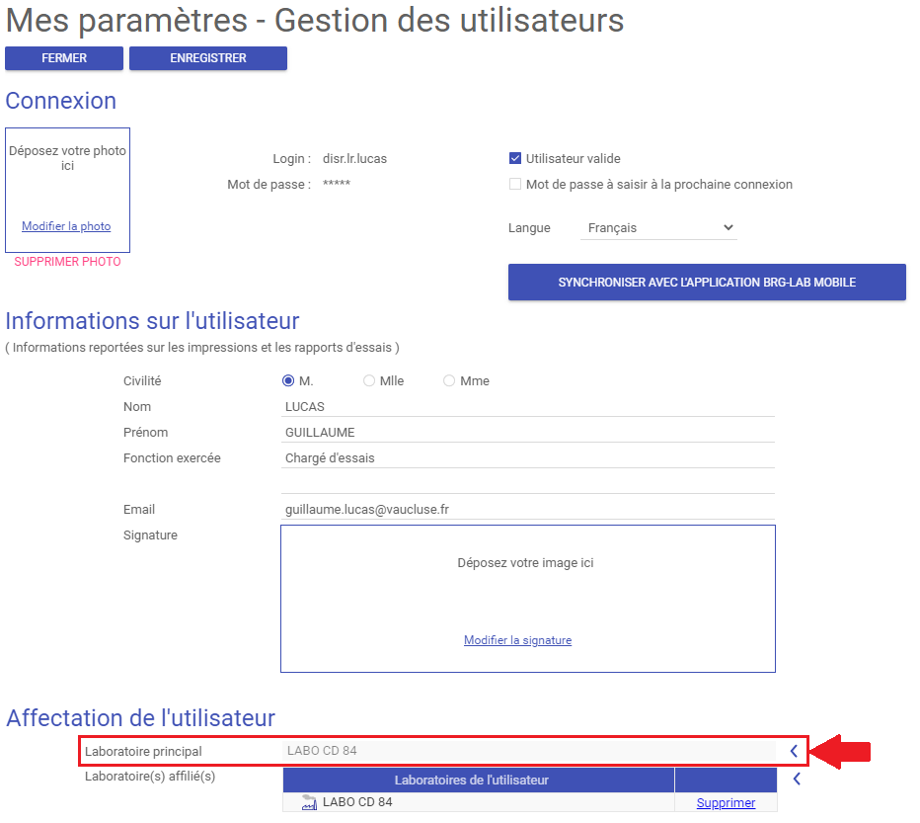Choose the Mme civility radio button
The width and height of the screenshot is (920, 823).
449,381
